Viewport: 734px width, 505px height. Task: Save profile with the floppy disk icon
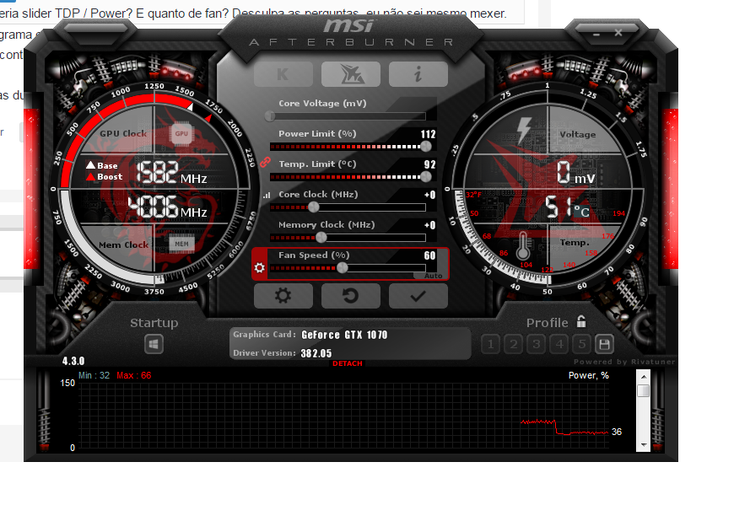[x=604, y=345]
